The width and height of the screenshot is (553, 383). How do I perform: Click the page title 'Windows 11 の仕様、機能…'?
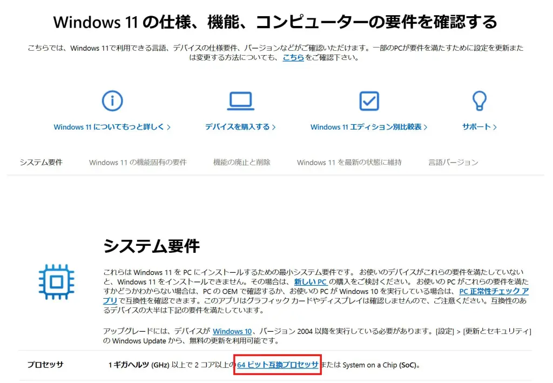[275, 22]
